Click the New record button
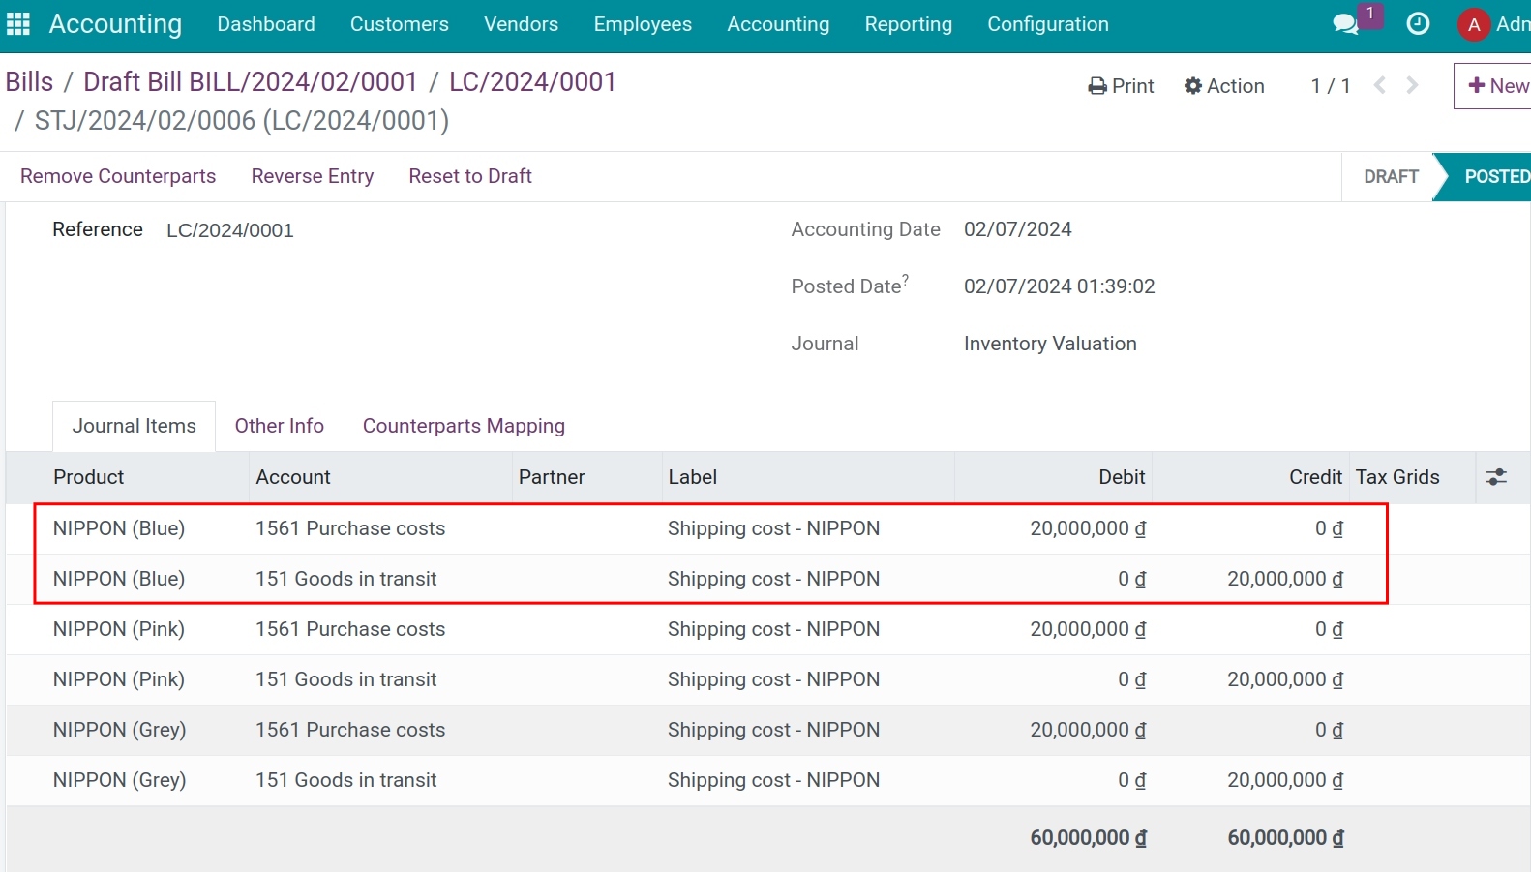1531x872 pixels. click(1493, 86)
